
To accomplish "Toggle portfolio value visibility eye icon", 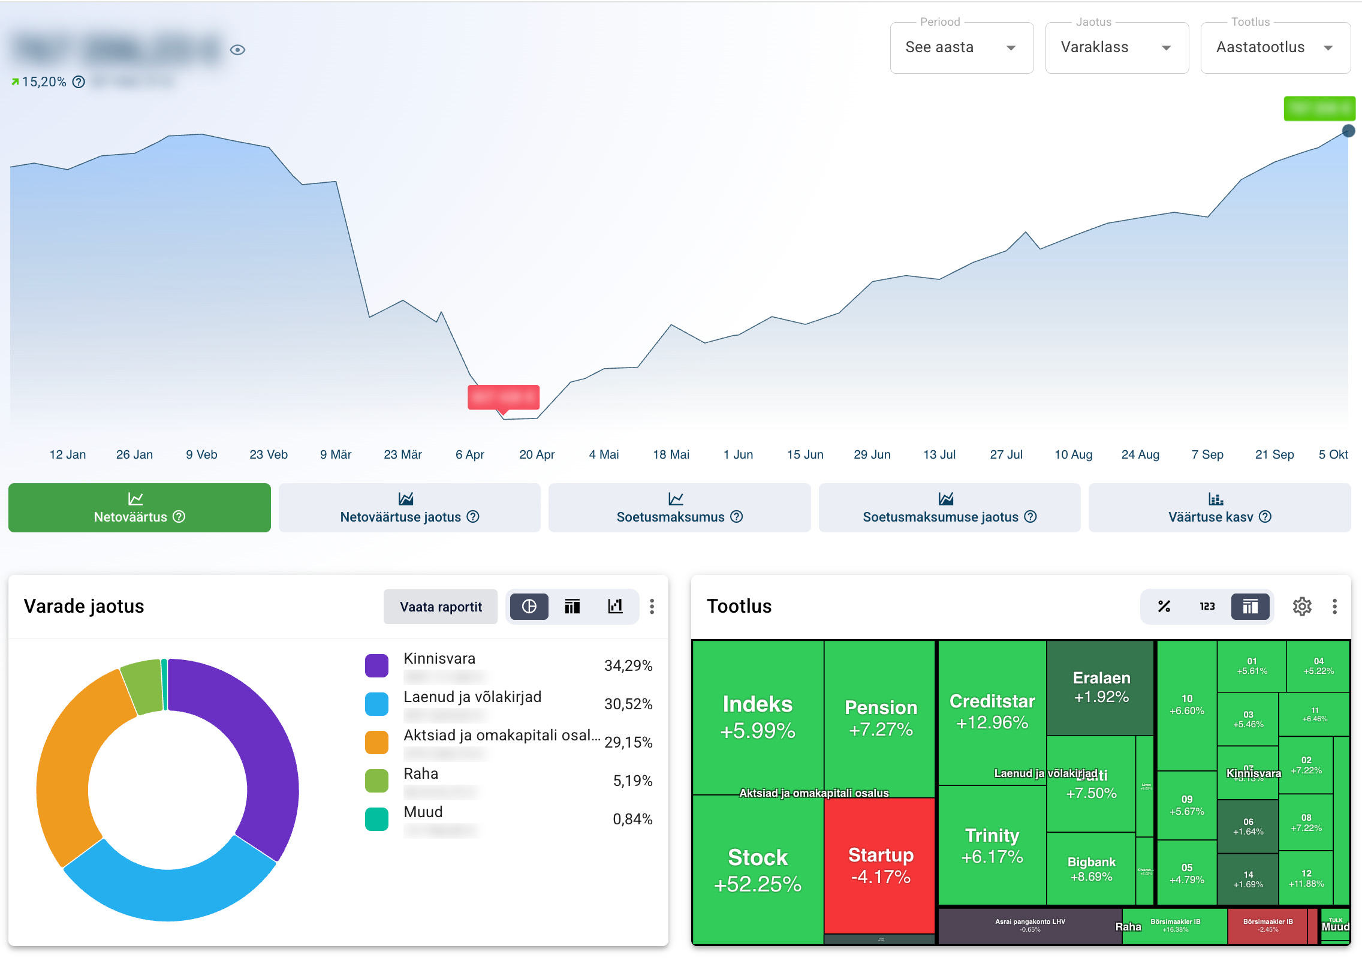I will tap(237, 50).
